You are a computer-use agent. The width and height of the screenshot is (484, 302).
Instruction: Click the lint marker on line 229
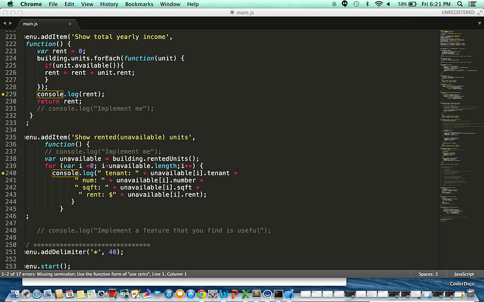tap(3, 94)
